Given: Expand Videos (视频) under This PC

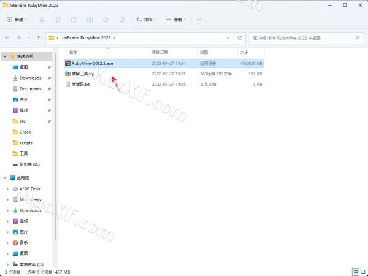Looking at the screenshot, I should pyautogui.click(x=7, y=221).
